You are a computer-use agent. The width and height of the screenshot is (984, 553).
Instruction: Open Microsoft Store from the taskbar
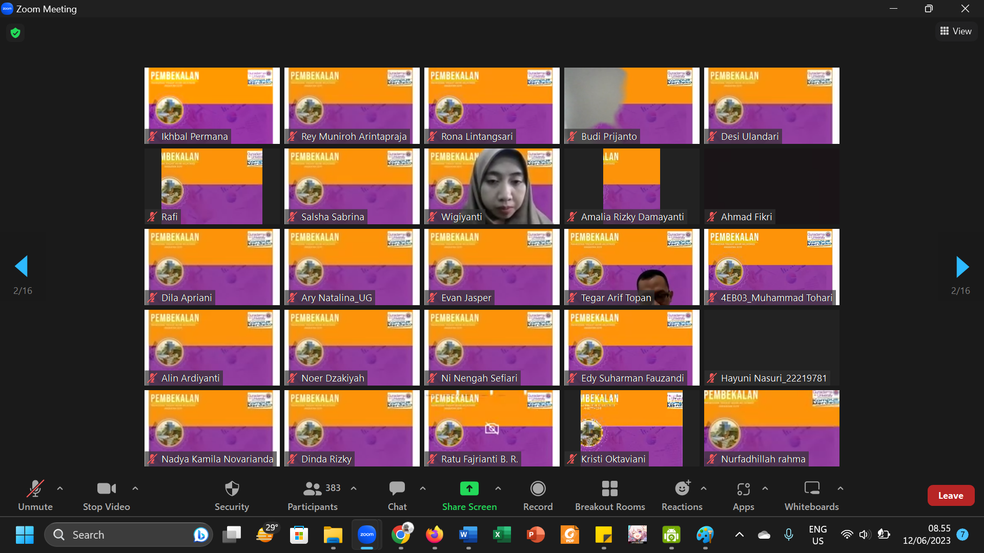(299, 535)
